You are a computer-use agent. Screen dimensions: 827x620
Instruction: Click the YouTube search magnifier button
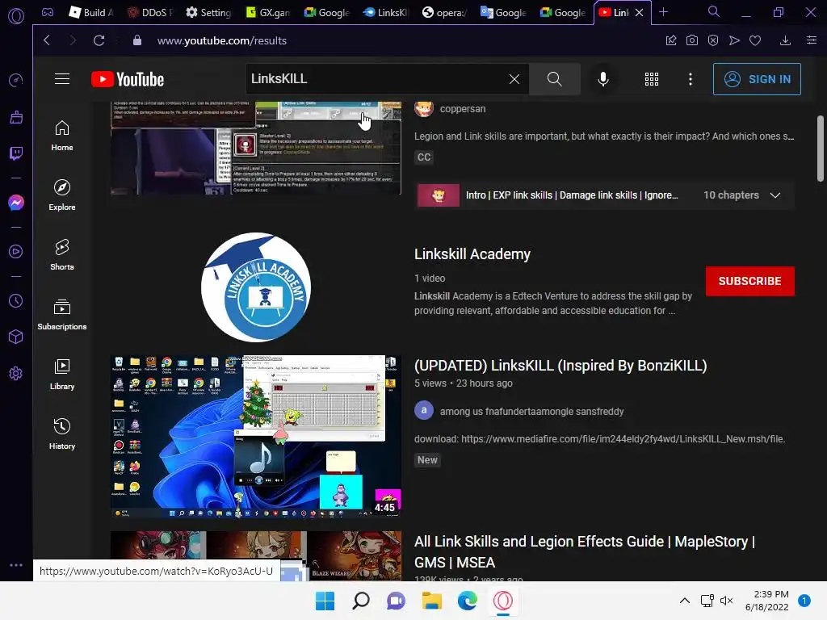pyautogui.click(x=554, y=79)
